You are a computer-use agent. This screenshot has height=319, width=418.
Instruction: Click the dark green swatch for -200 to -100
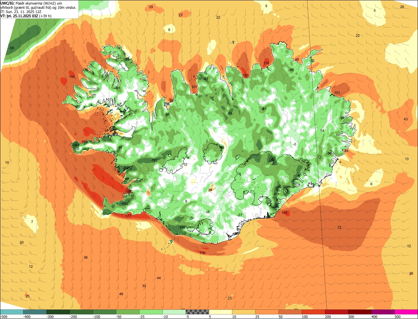(82, 312)
